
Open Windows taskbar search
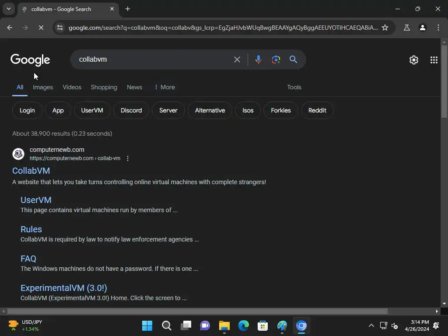167,325
